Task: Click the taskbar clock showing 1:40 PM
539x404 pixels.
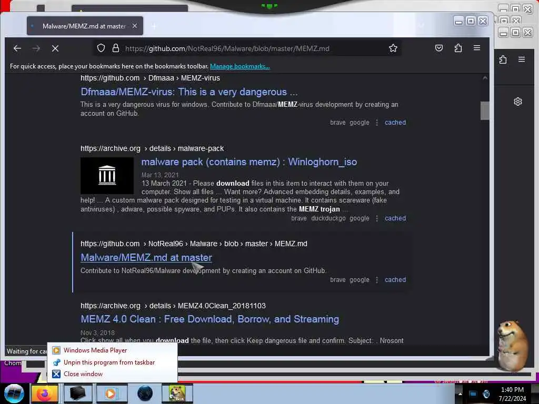Action: pos(512,394)
